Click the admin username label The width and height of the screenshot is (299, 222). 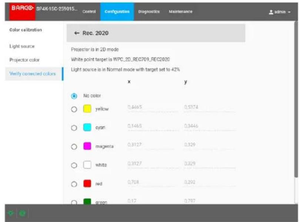(280, 12)
